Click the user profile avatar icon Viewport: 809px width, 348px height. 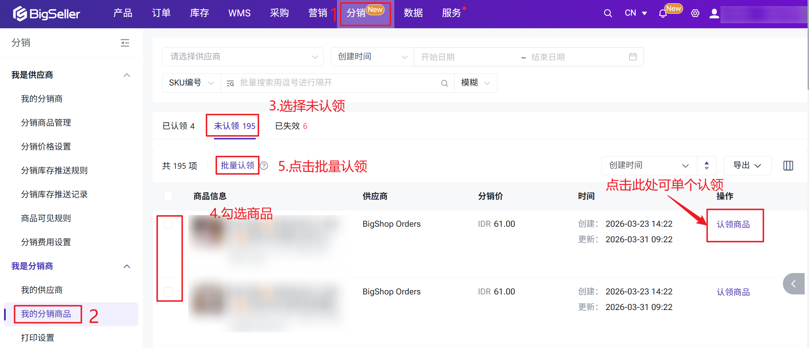tap(714, 13)
